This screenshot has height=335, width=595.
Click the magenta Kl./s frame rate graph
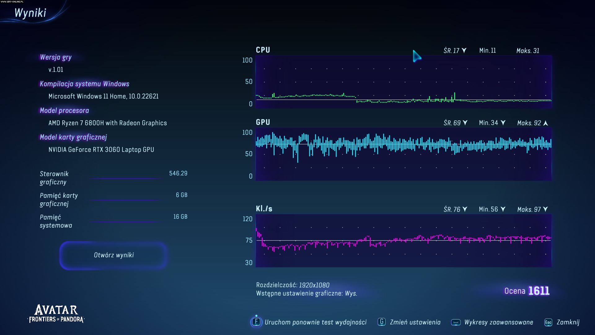pyautogui.click(x=403, y=240)
